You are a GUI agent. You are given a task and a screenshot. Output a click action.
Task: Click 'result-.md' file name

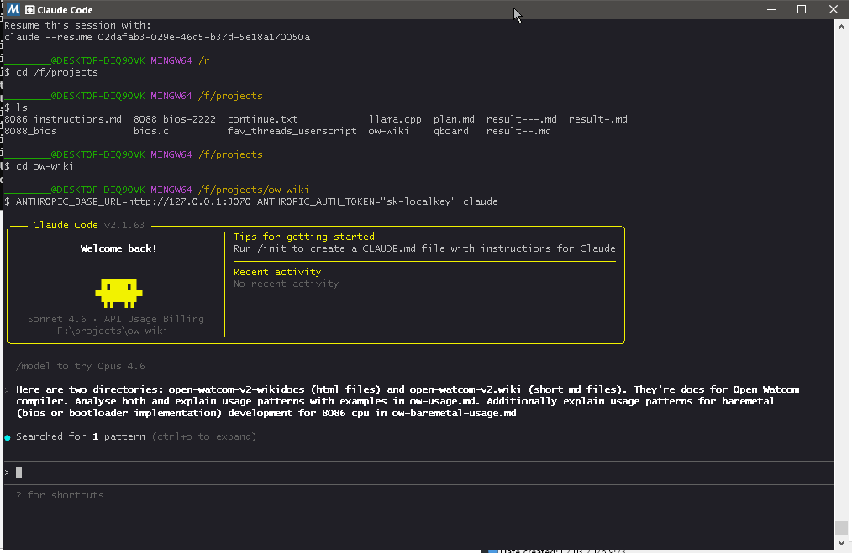click(597, 119)
